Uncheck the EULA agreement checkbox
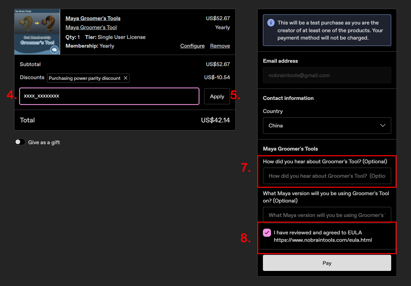This screenshot has width=411, height=286. pos(267,233)
